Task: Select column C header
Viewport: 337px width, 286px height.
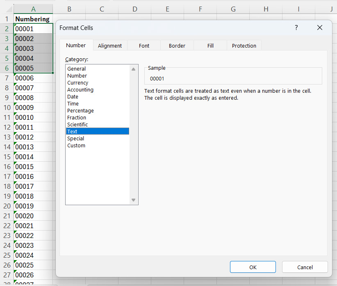Action: point(102,9)
